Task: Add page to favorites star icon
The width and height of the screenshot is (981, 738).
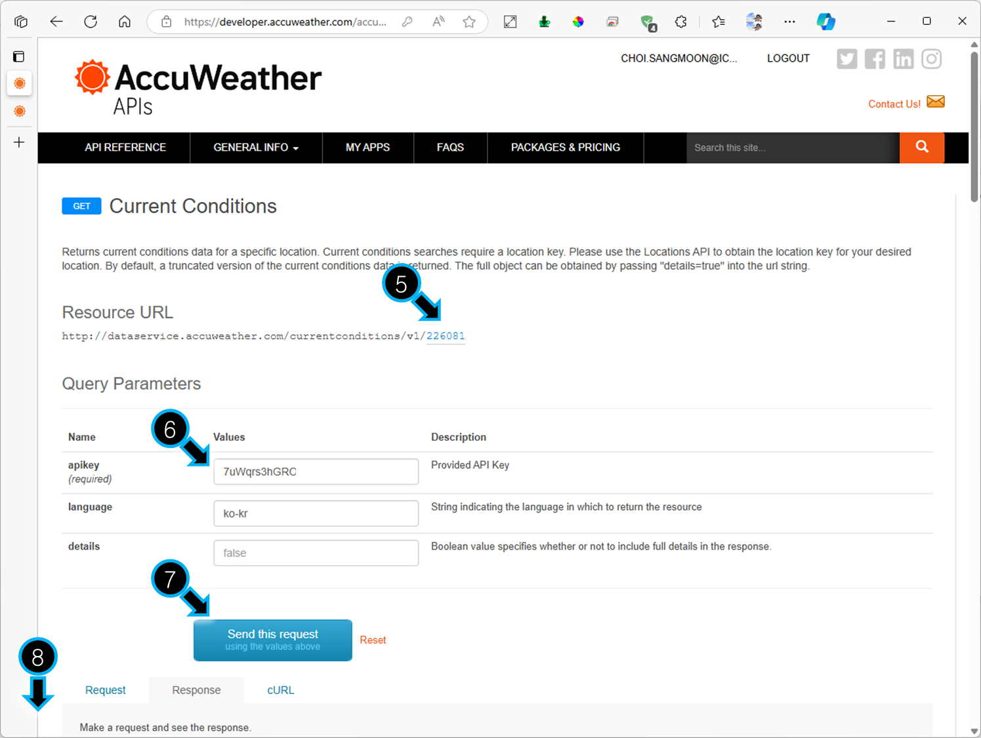Action: [469, 22]
